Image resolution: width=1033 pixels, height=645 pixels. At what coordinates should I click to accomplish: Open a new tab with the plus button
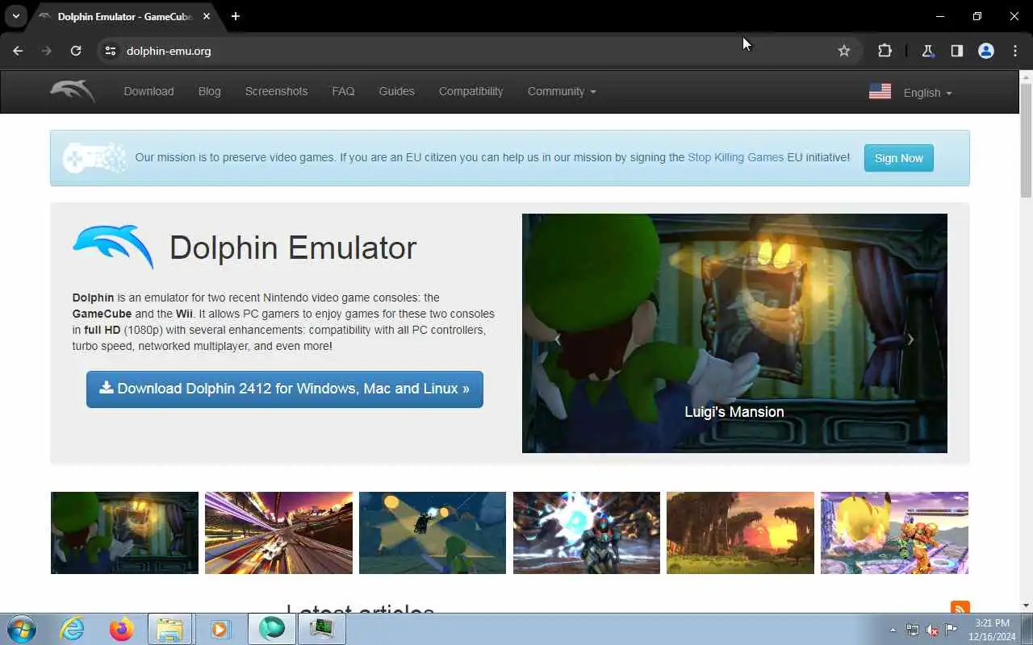click(x=235, y=16)
